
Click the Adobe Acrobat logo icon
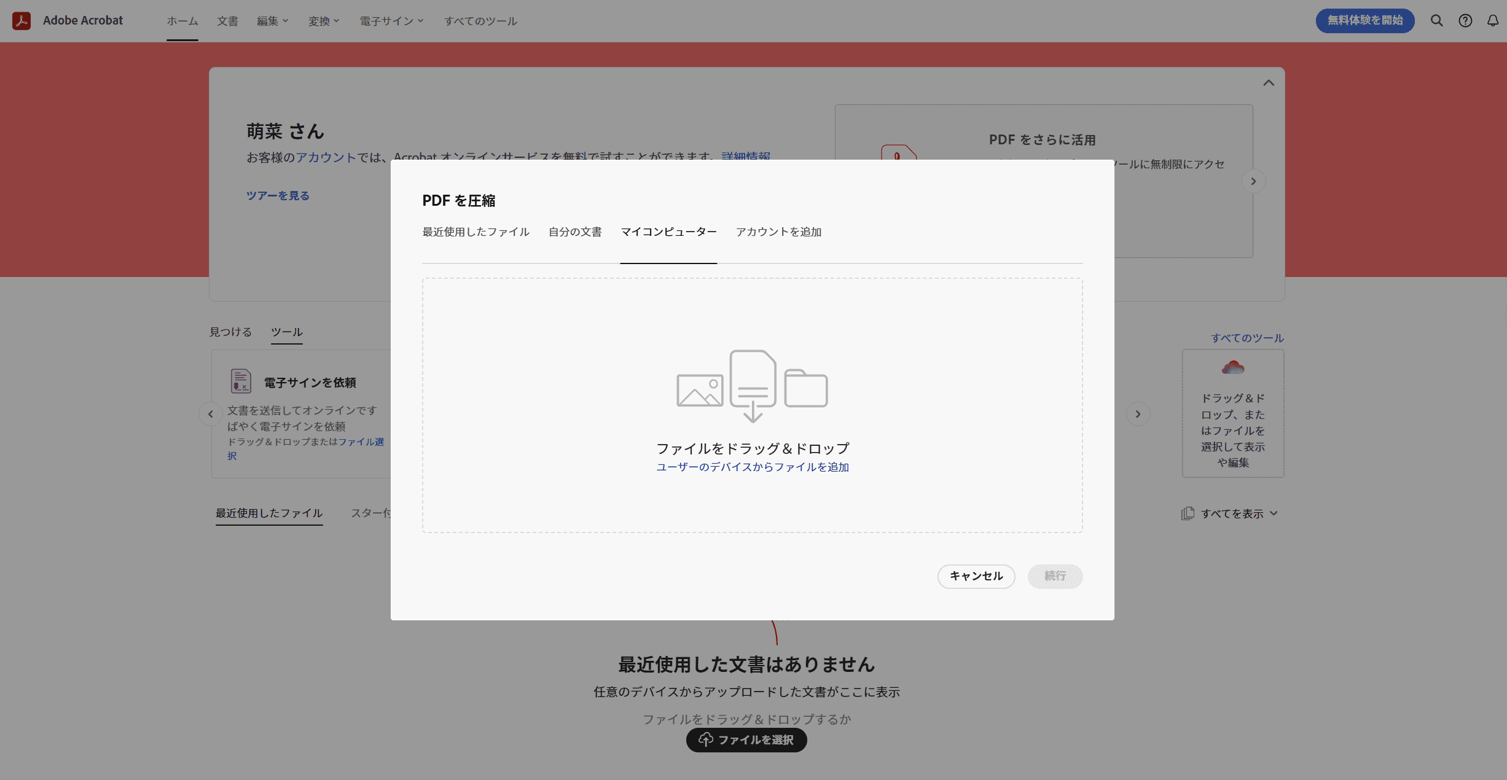[x=22, y=20]
